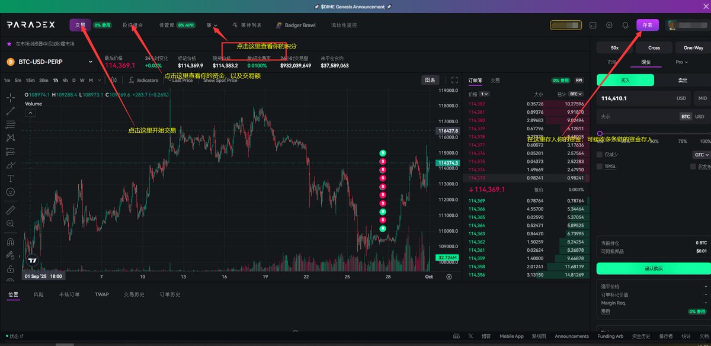Select the 卖出 sell side
Viewport: 711px width, 346px height.
683,80
